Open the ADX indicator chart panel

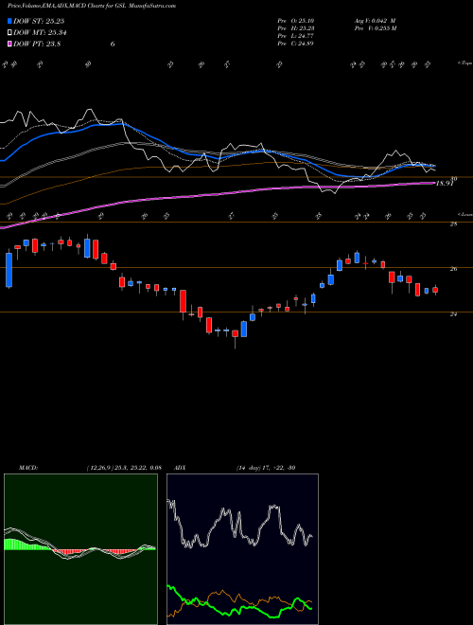pyautogui.click(x=242, y=549)
